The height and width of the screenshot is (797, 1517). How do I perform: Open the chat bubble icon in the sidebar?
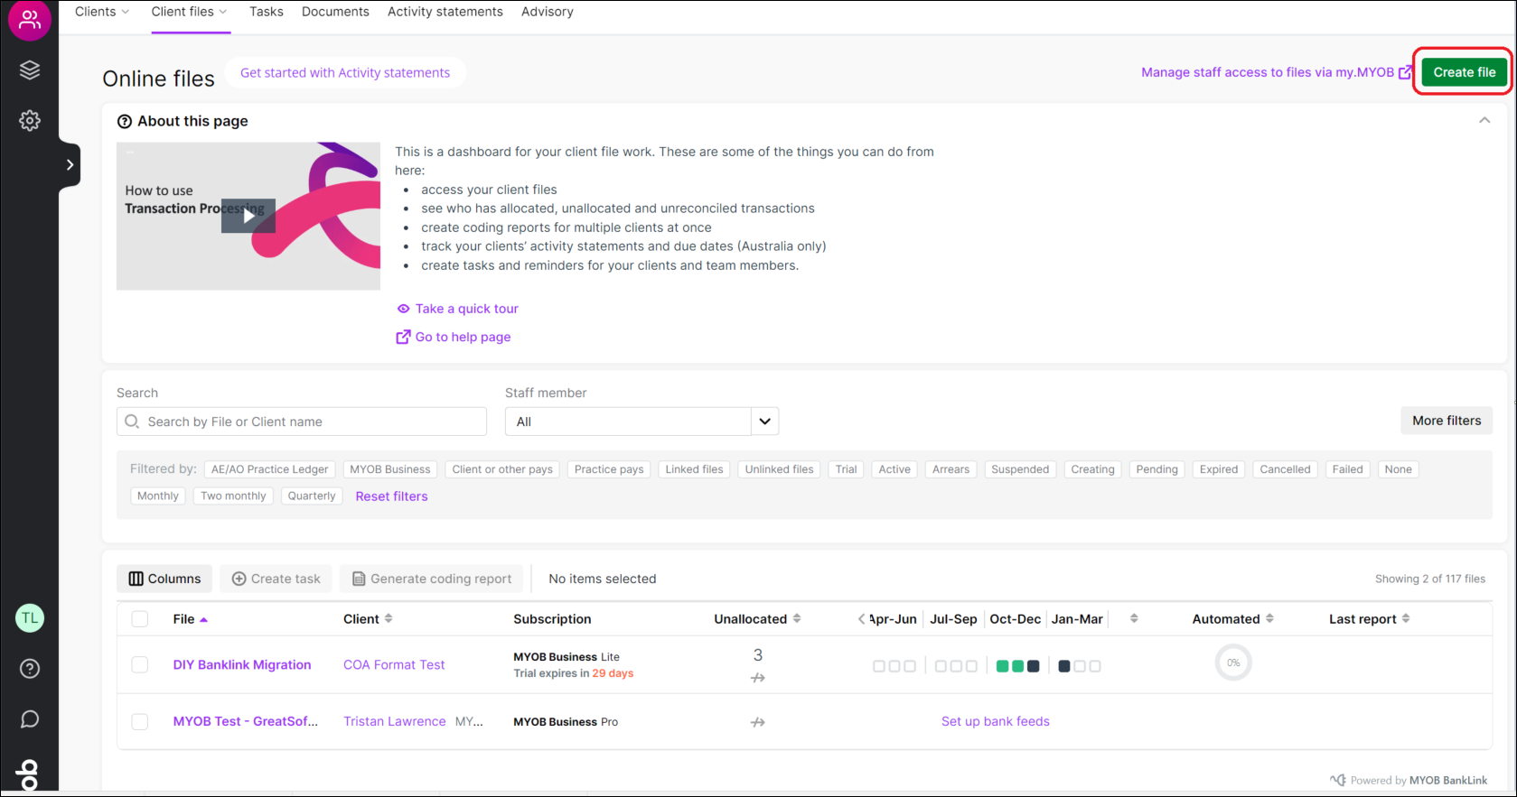[30, 719]
